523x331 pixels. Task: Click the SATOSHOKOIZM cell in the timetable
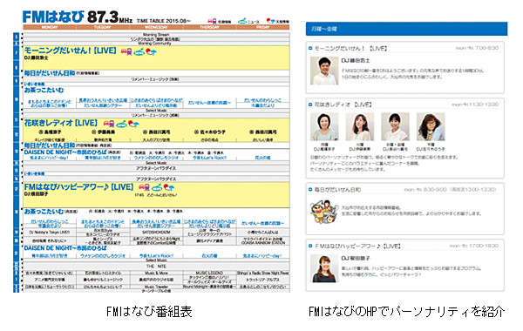pos(156,232)
